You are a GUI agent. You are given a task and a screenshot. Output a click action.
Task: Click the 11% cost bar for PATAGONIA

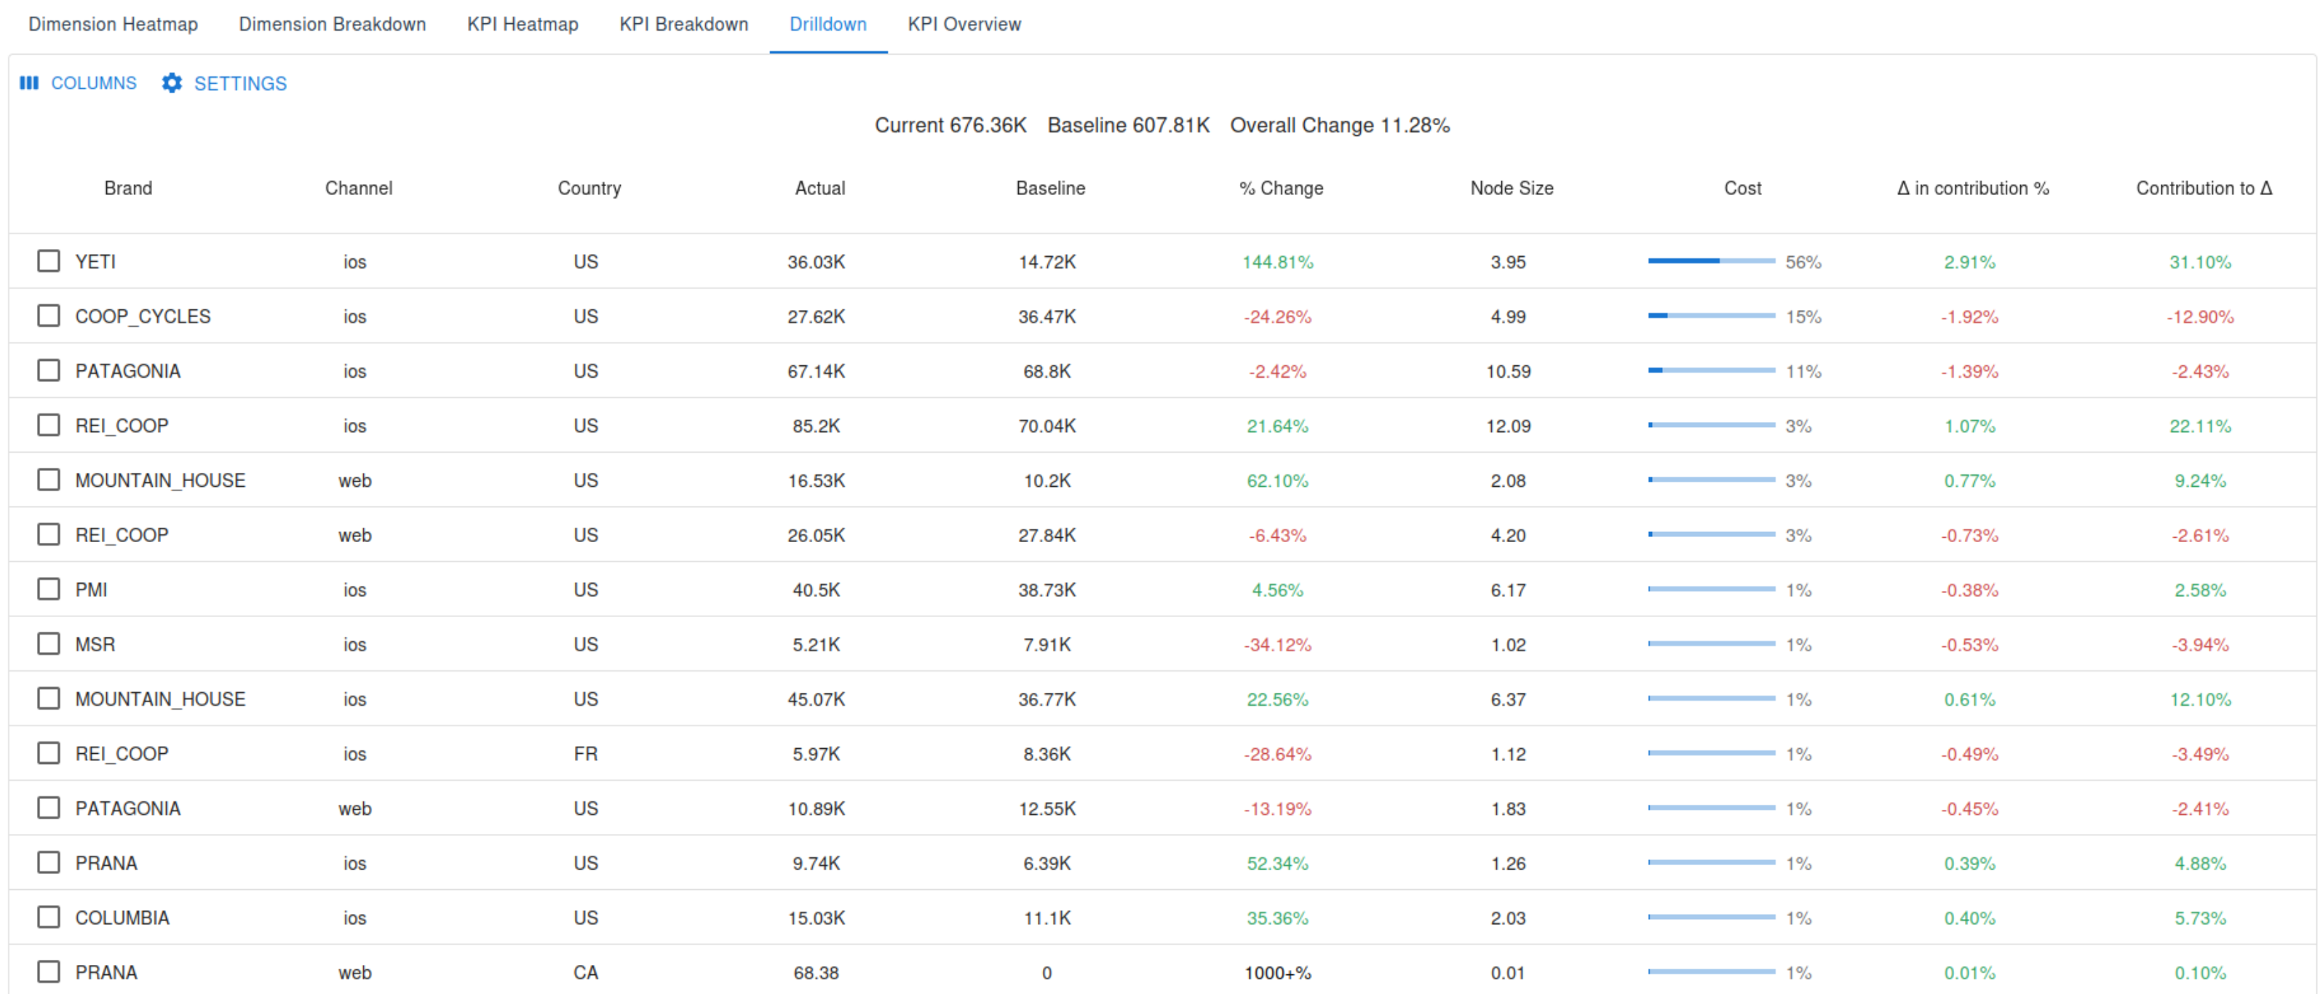pyautogui.click(x=1712, y=370)
